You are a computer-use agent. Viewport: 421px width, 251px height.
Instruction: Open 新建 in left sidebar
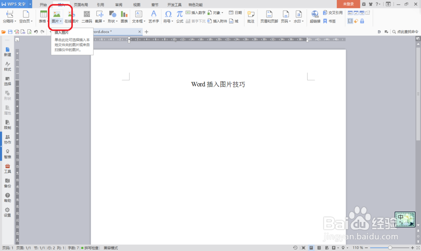coord(8,52)
